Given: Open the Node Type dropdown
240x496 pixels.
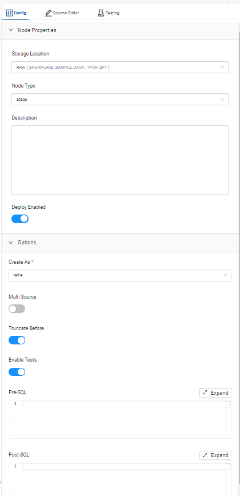Looking at the screenshot, I should [x=120, y=99].
